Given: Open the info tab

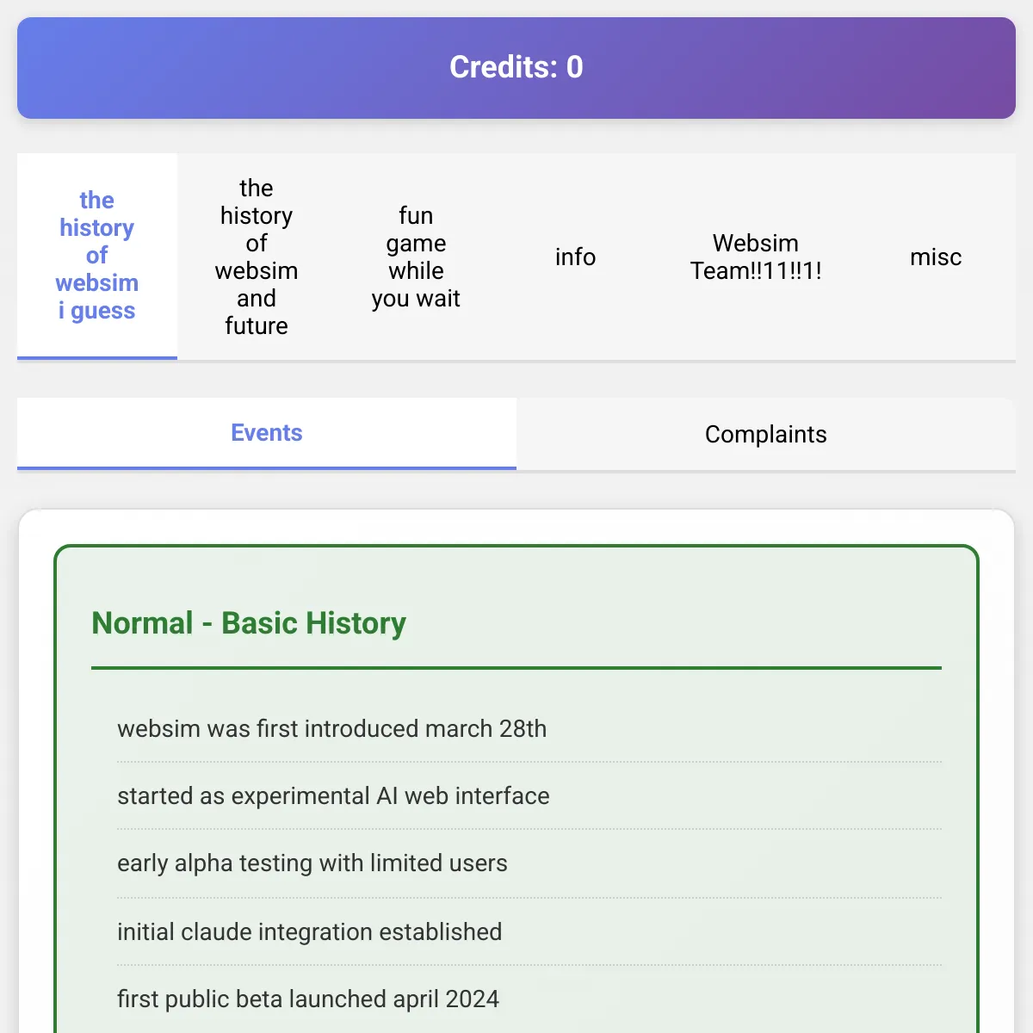Looking at the screenshot, I should pyautogui.click(x=575, y=257).
